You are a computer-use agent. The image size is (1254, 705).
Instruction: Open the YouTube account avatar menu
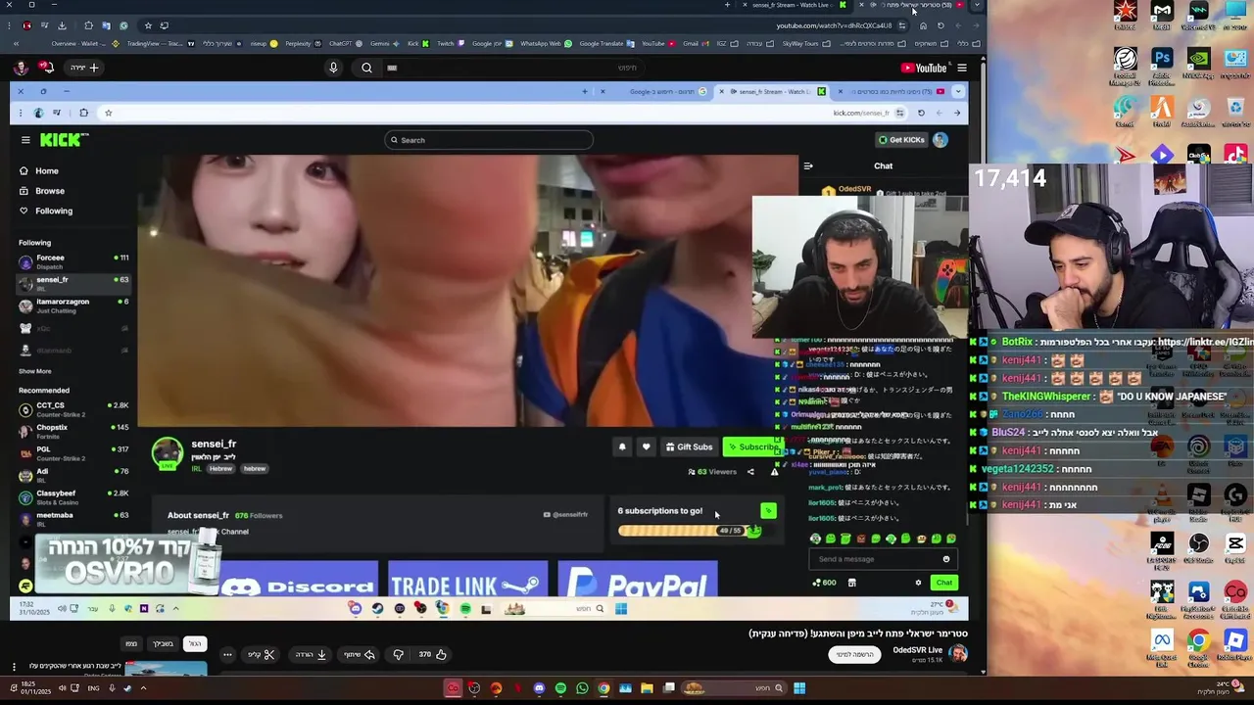coord(21,68)
